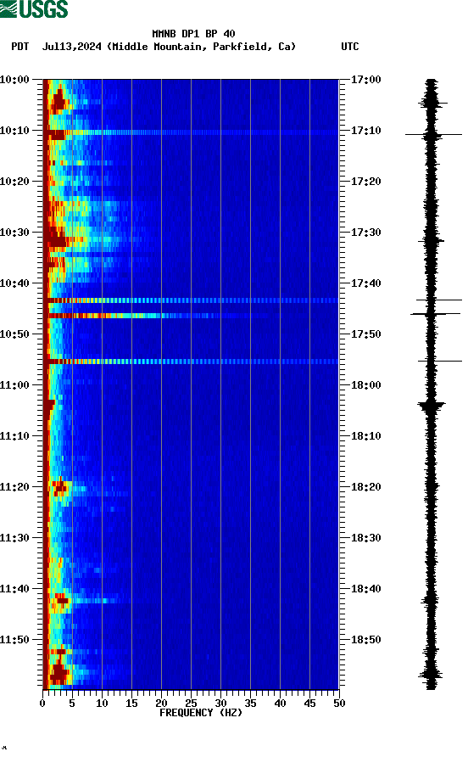Click the '10:40' PDT time label
The width and height of the screenshot is (468, 757).
pyautogui.click(x=14, y=283)
